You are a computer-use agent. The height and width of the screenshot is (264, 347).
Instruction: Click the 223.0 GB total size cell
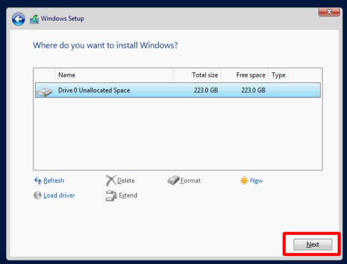pos(206,90)
